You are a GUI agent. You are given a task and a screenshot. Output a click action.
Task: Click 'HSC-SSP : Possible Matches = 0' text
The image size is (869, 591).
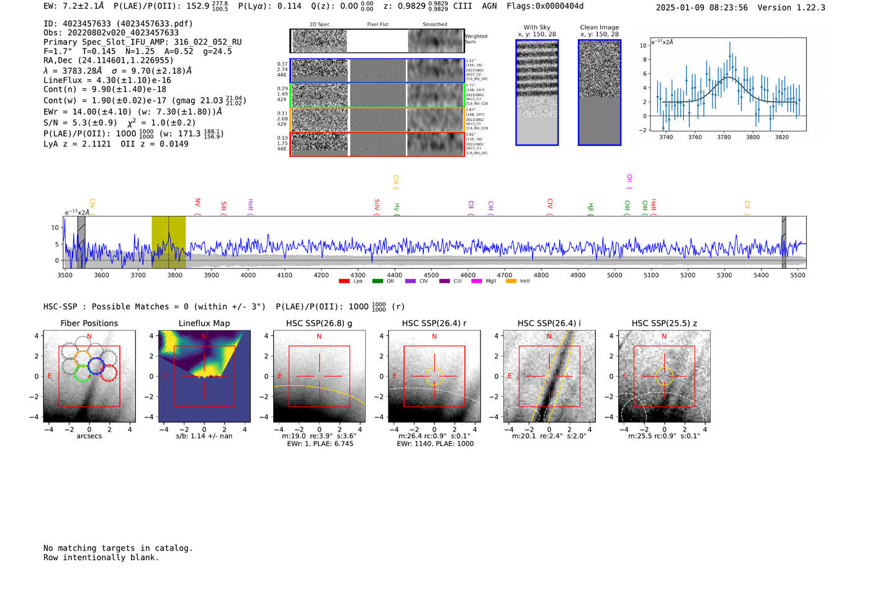(x=116, y=307)
